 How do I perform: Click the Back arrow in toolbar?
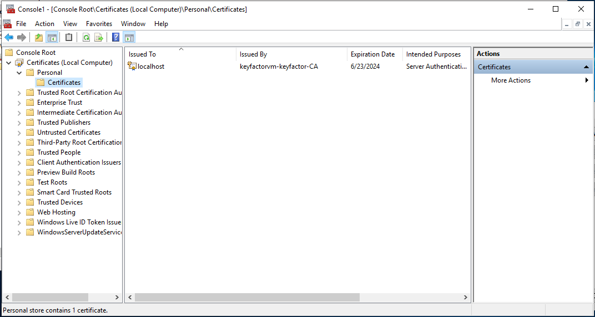click(9, 37)
